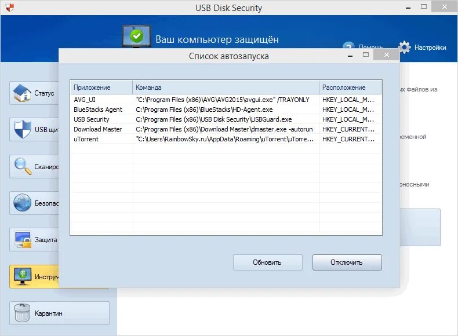Select the Безопасность globe icon
The width and height of the screenshot is (458, 336).
tap(22, 203)
